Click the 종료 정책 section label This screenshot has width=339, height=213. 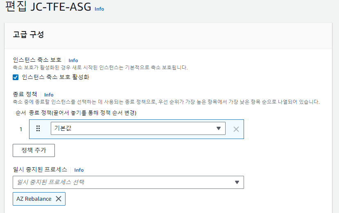[x=25, y=94]
